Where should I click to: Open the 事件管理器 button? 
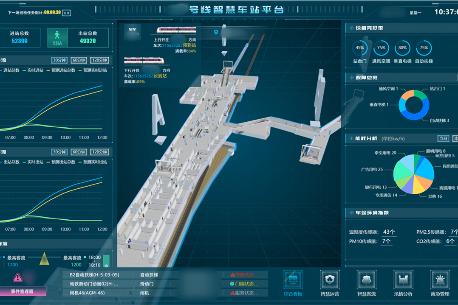(22, 291)
